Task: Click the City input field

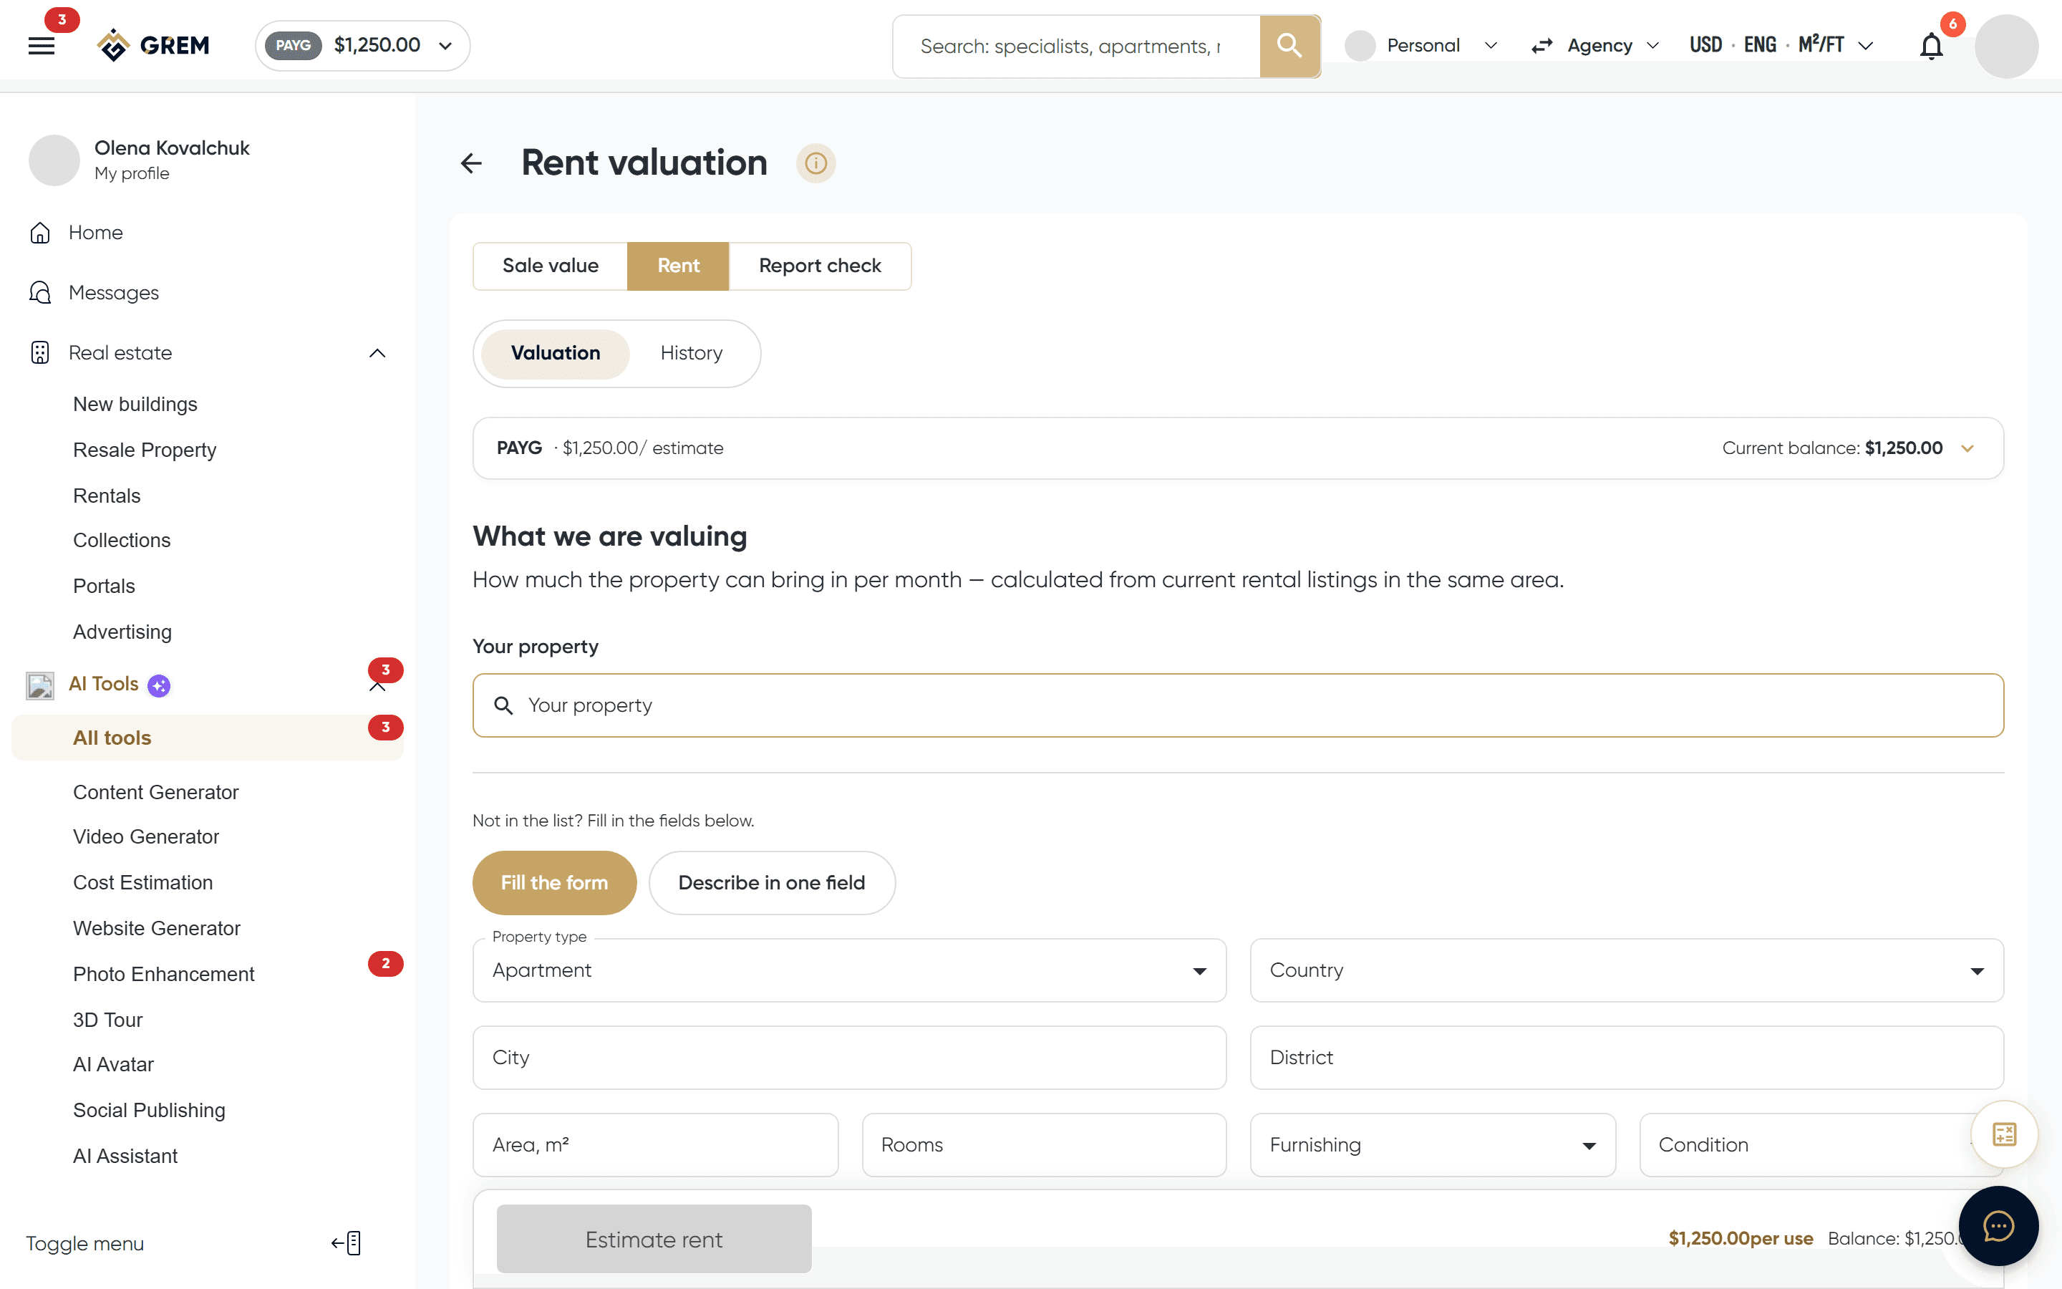Action: click(x=850, y=1057)
